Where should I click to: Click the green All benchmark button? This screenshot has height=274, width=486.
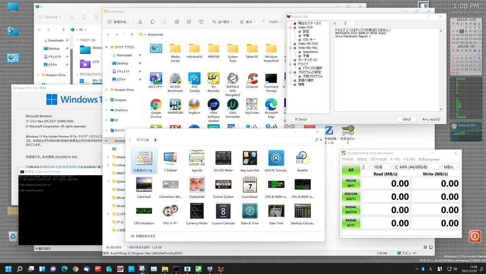click(x=351, y=170)
